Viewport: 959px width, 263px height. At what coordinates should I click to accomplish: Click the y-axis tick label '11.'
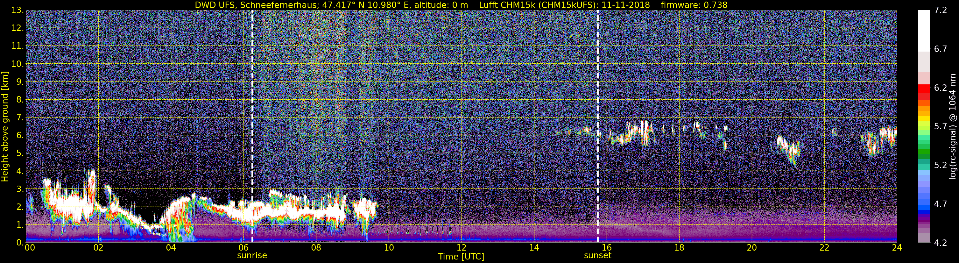18,46
